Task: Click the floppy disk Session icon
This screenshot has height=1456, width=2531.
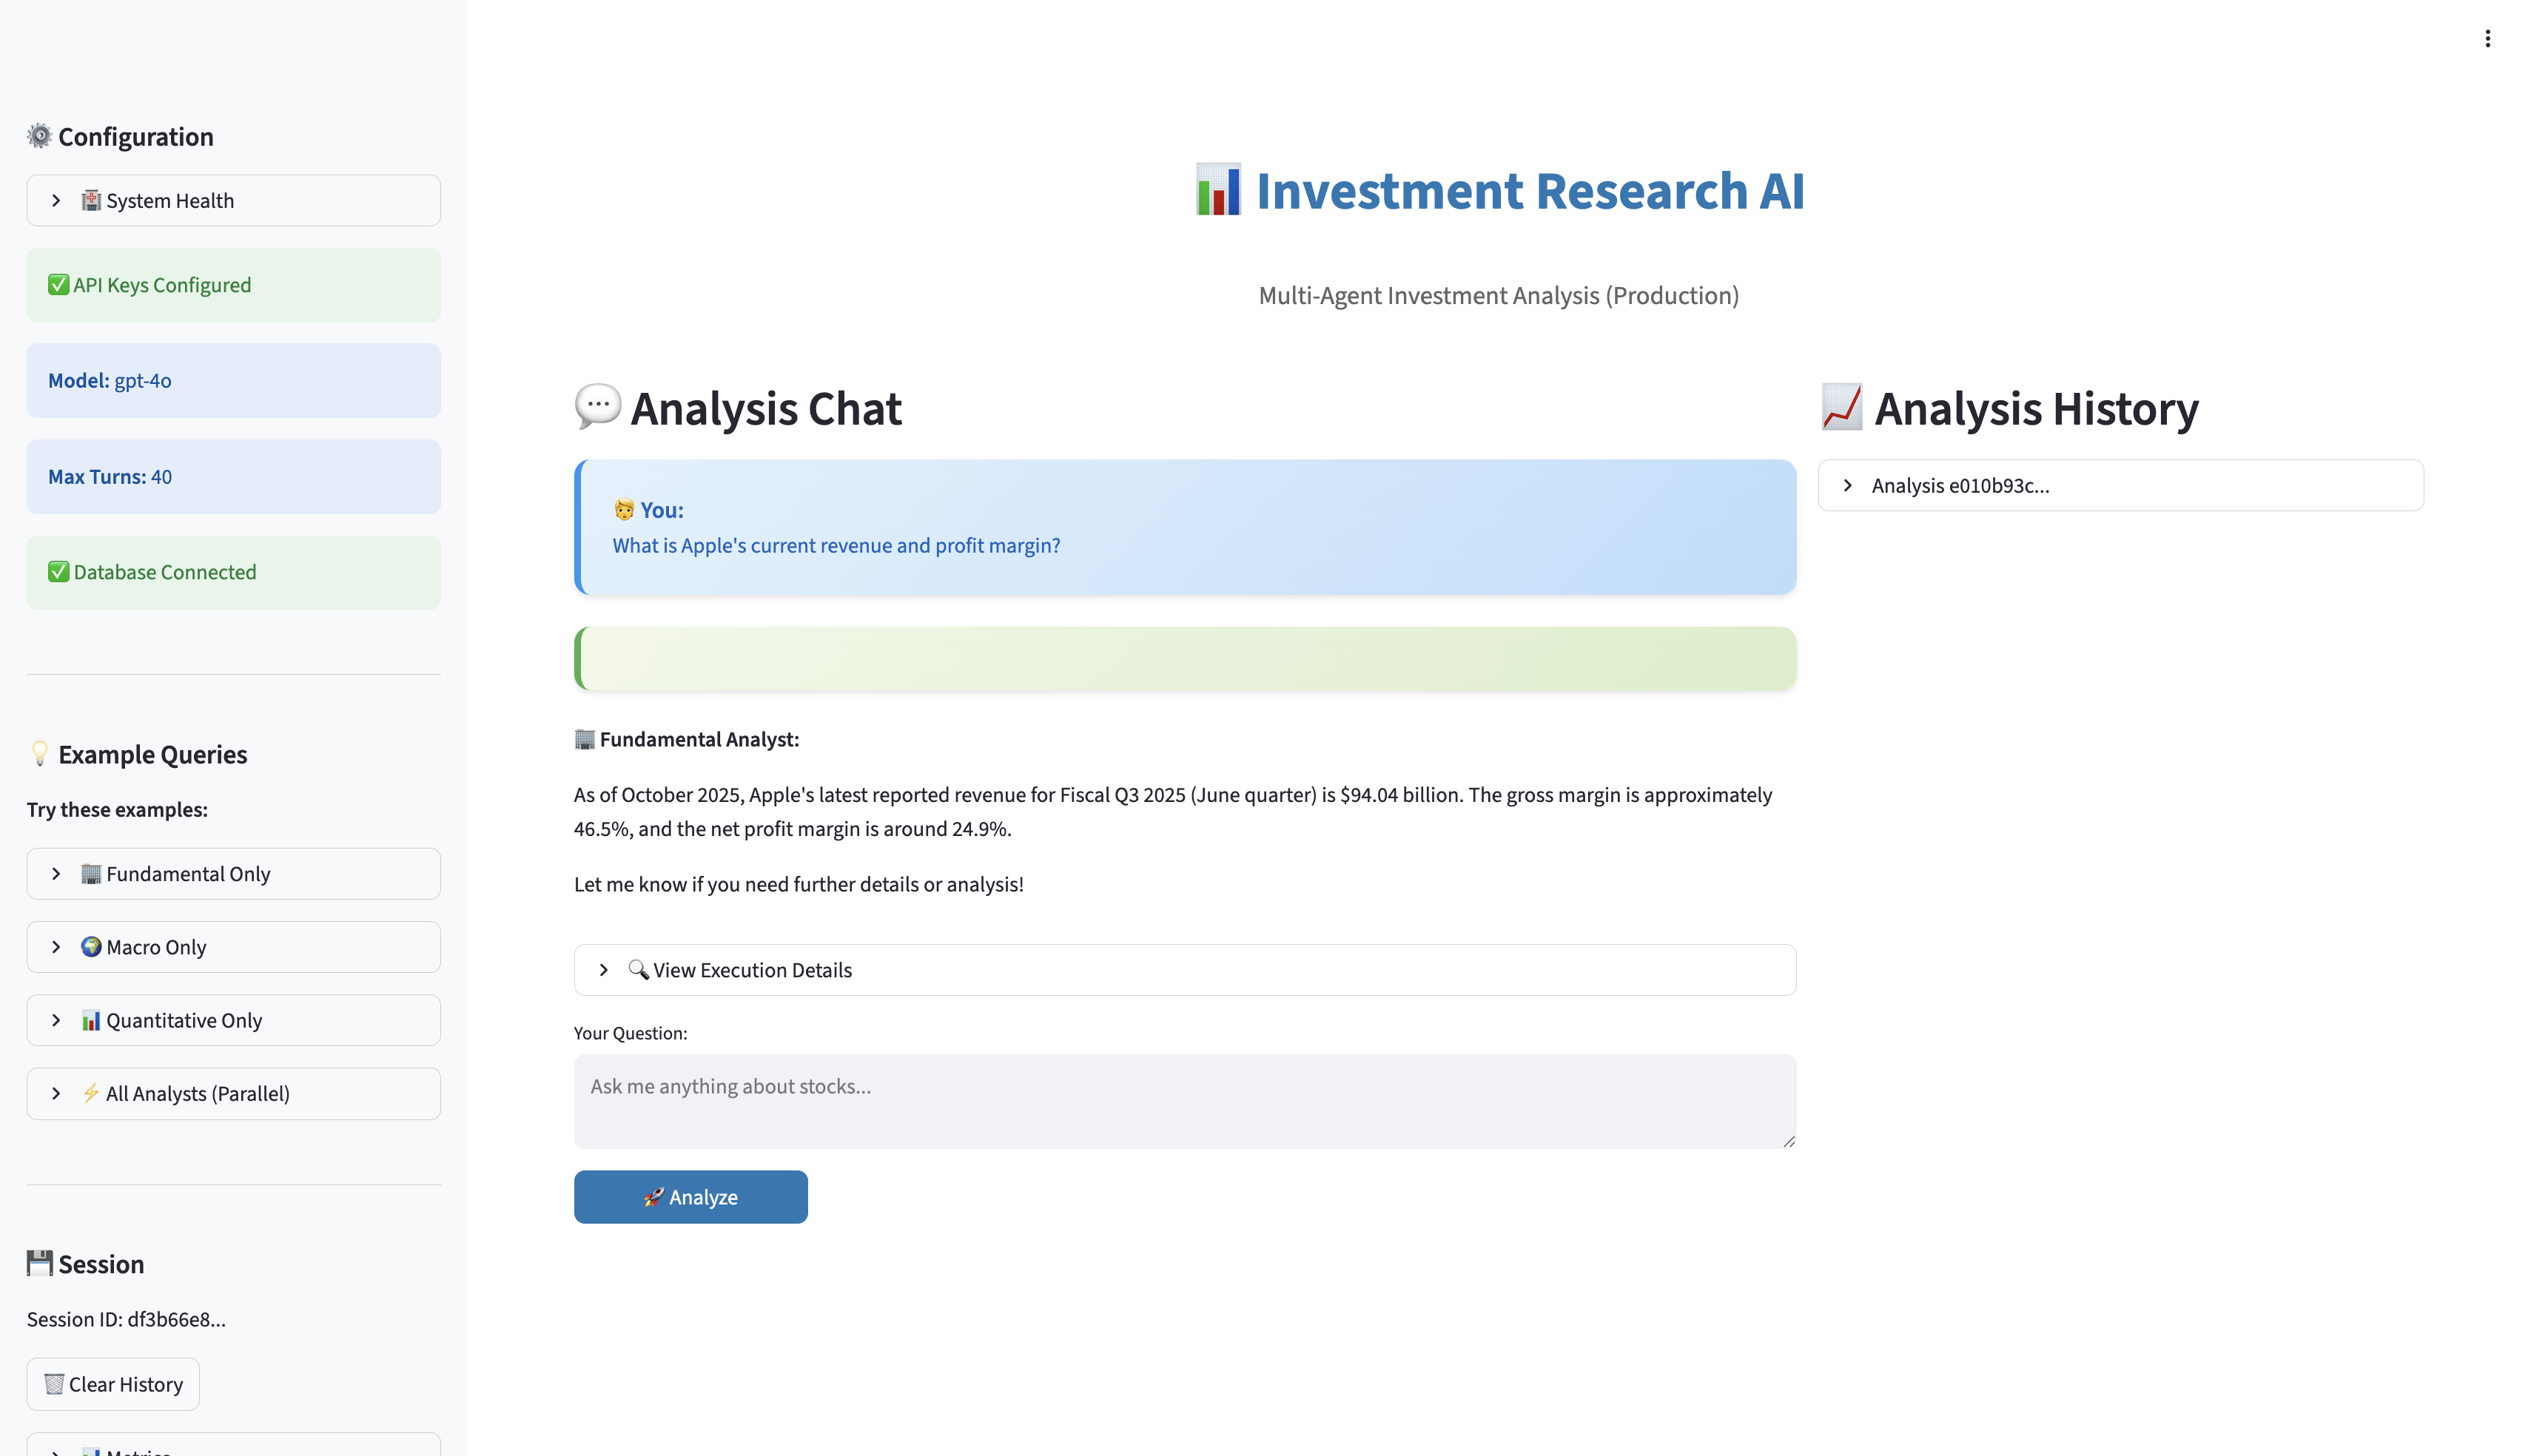Action: 39,1263
